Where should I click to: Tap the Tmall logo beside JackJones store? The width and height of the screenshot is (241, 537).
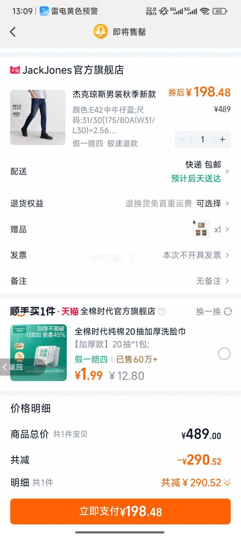coord(15,70)
